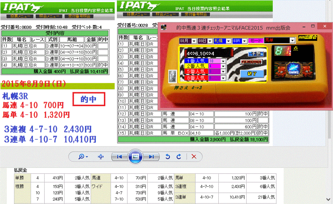Select bet row 10→07→04 in left table
Screen dimensions: 333x204
tap(55, 46)
